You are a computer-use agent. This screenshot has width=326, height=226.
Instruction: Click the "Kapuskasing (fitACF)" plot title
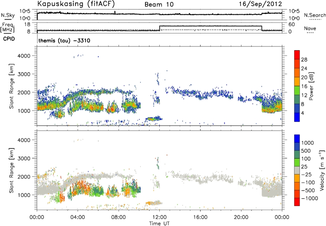tap(76, 4)
